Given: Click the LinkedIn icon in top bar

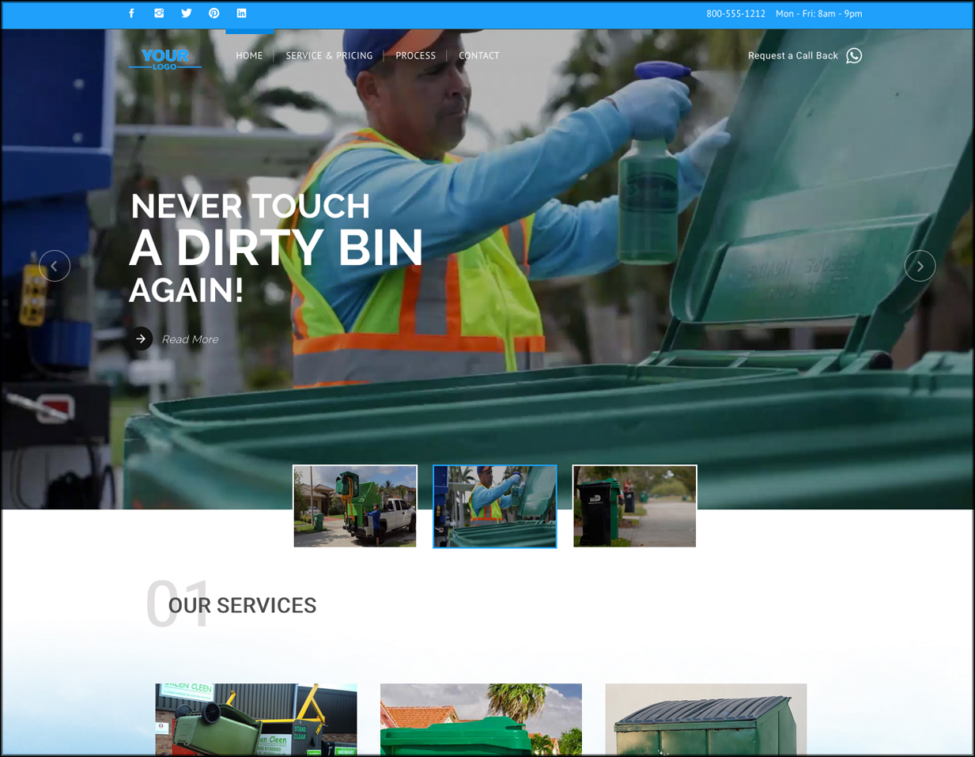Looking at the screenshot, I should pos(241,13).
